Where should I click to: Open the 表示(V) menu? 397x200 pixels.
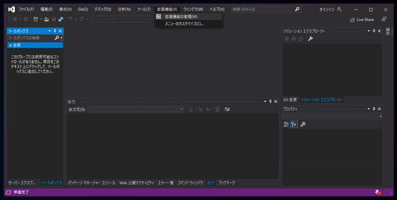[65, 9]
